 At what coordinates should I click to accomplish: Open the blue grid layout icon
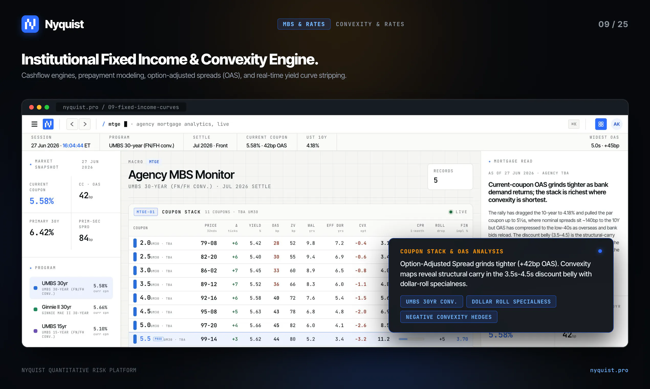(601, 124)
